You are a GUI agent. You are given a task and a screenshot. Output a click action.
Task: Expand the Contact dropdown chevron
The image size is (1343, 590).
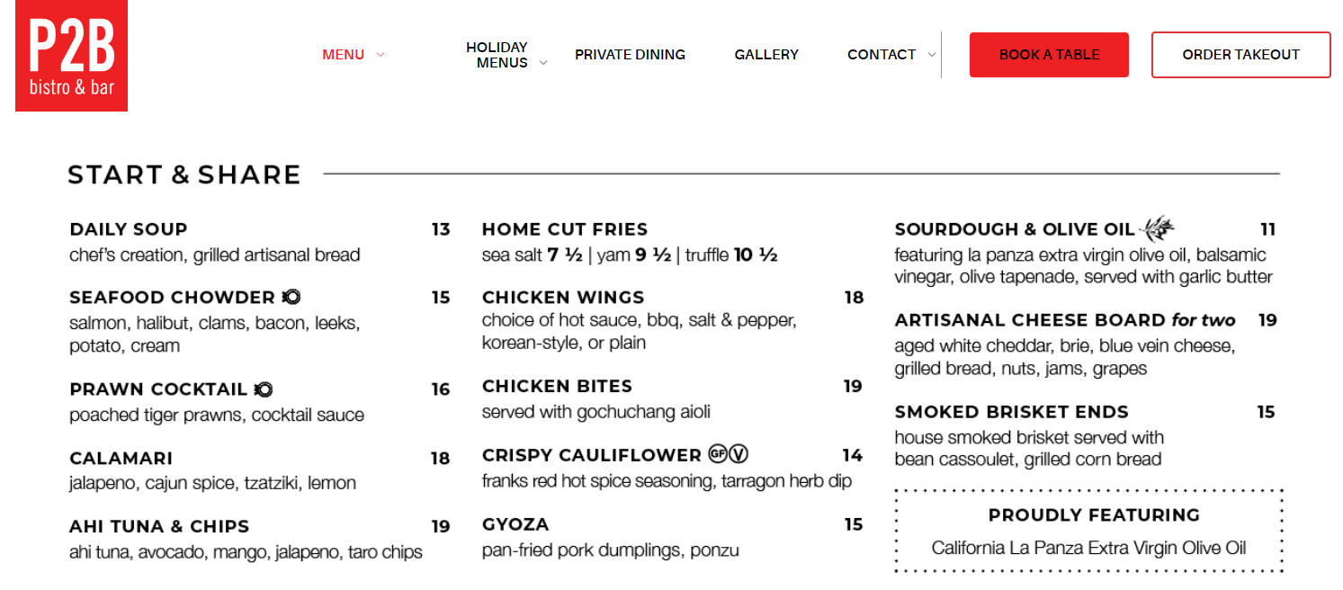pos(931,55)
